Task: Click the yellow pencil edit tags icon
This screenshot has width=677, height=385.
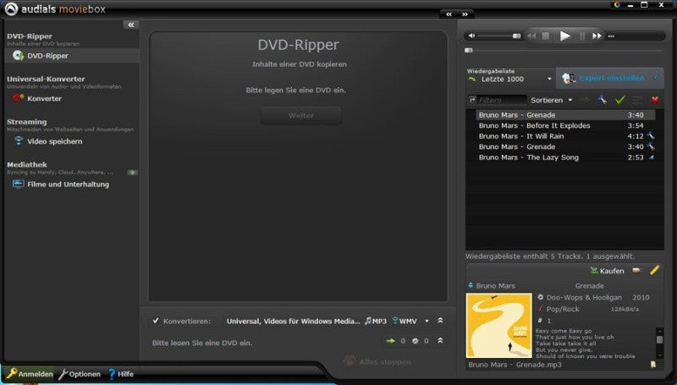Action: coord(654,270)
